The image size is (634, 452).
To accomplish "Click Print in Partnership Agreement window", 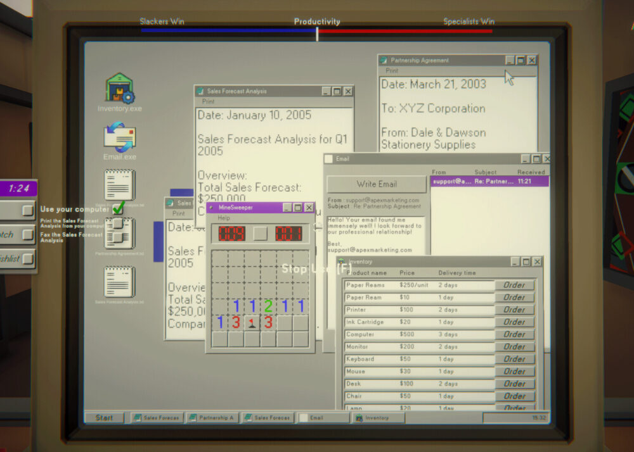I will [392, 71].
